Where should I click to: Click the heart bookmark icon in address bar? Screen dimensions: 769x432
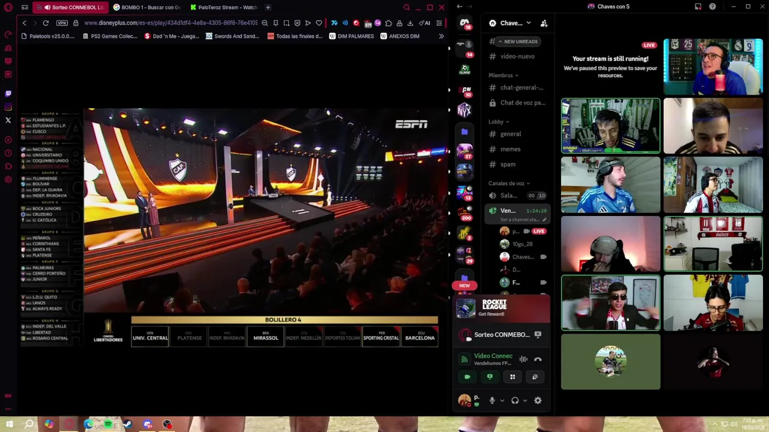[319, 23]
